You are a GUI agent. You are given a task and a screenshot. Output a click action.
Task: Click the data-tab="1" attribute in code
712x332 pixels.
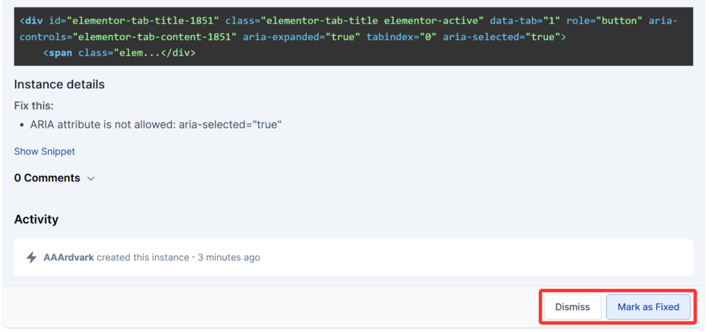point(524,21)
